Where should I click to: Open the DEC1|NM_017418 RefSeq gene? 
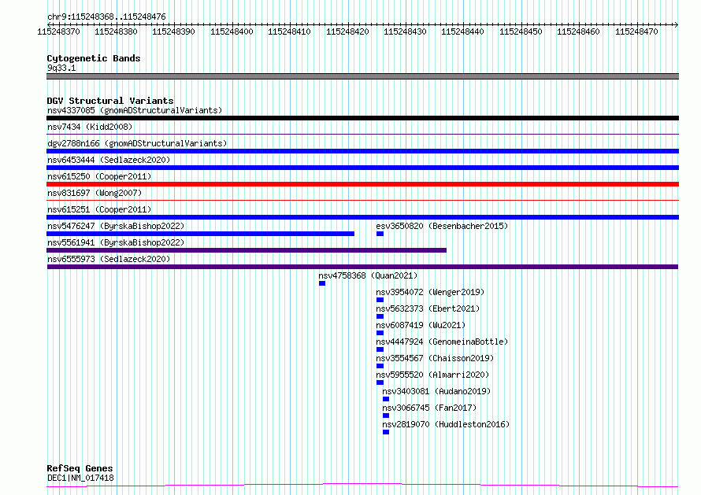point(80,478)
